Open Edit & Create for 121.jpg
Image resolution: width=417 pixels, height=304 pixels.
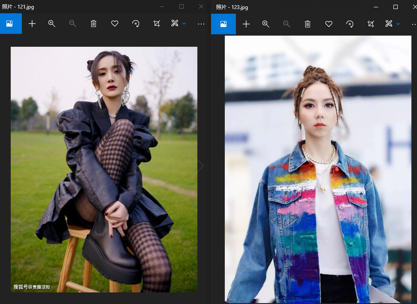pos(175,24)
